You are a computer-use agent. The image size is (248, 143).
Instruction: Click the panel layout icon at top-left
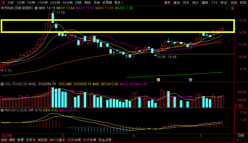[x=3, y=2]
